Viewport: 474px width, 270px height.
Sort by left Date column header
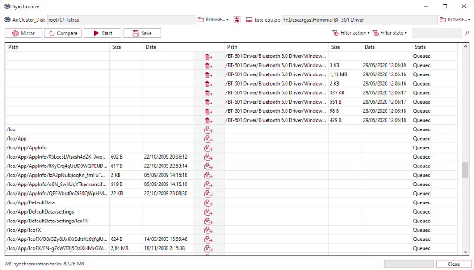168,47
